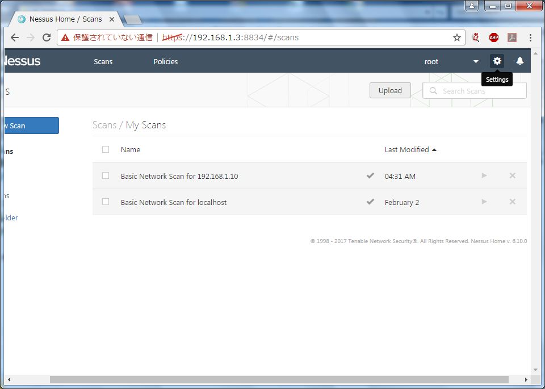The height and width of the screenshot is (389, 545).
Task: Check the 192.168.1.10 scan checkbox
Action: 106,175
